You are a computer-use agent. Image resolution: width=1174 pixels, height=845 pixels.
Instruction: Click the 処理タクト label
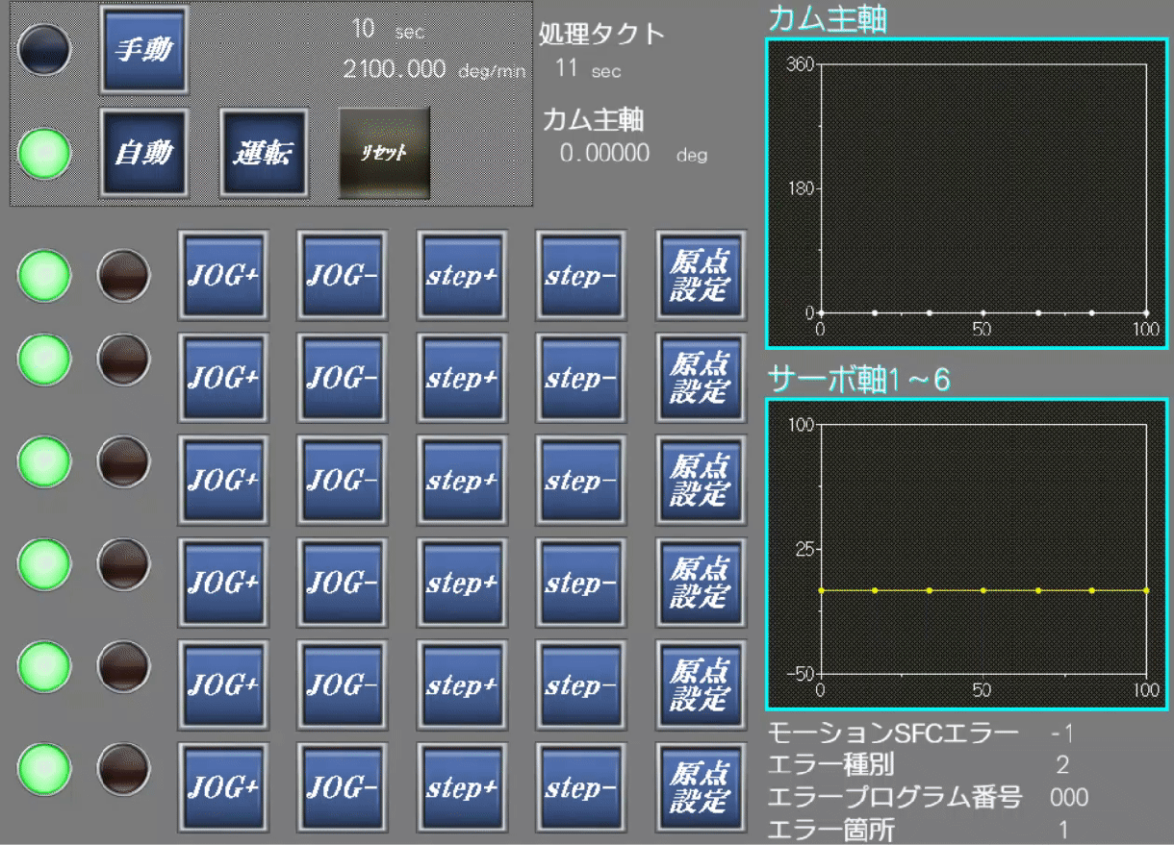[602, 34]
